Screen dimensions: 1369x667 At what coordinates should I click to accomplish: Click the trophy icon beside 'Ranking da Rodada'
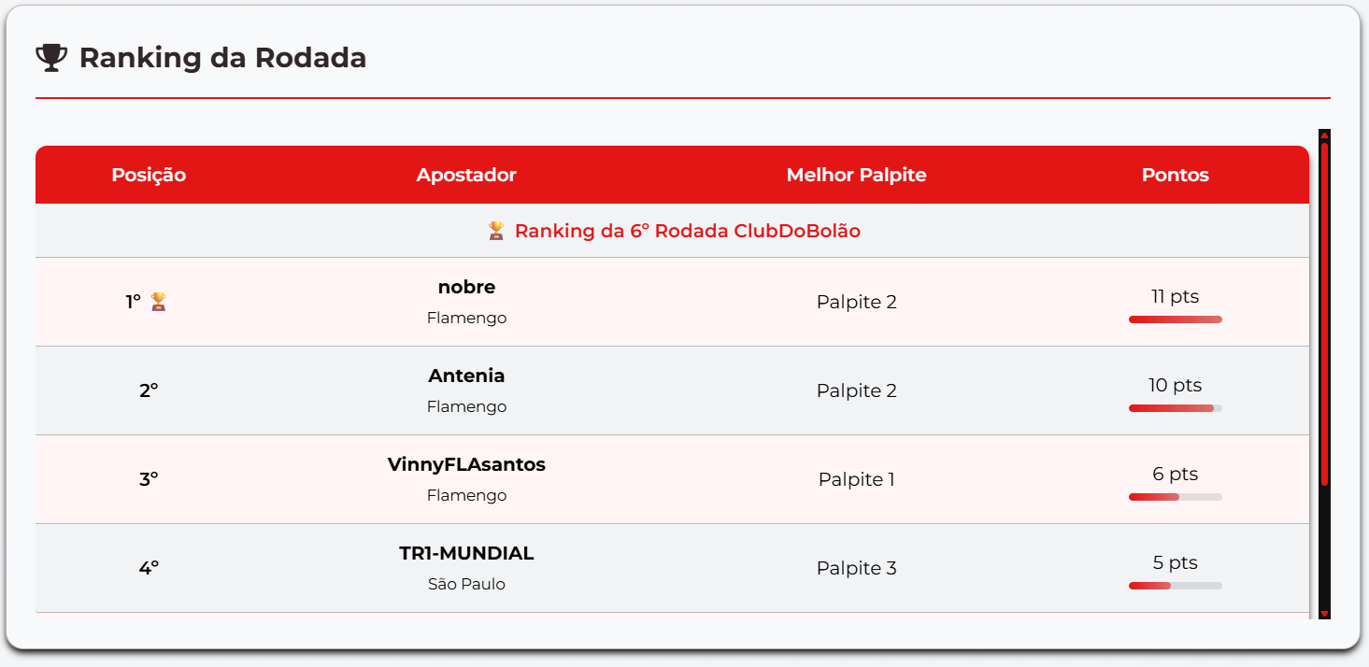(51, 57)
